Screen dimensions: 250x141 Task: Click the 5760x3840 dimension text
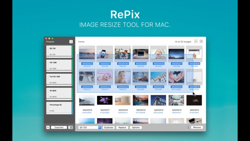pyautogui.click(x=194, y=113)
